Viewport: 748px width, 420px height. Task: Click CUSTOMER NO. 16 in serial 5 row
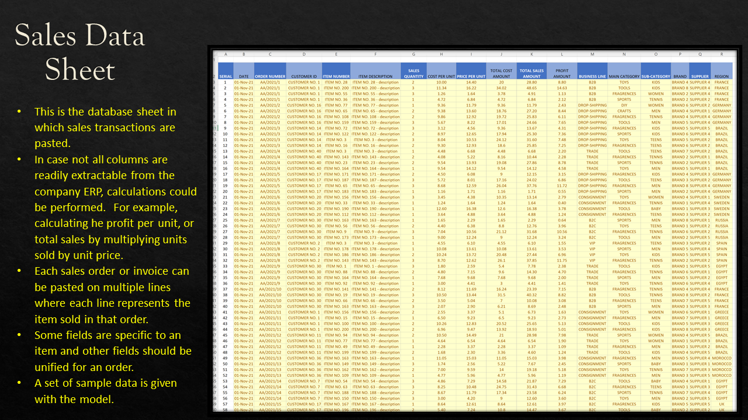click(304, 105)
